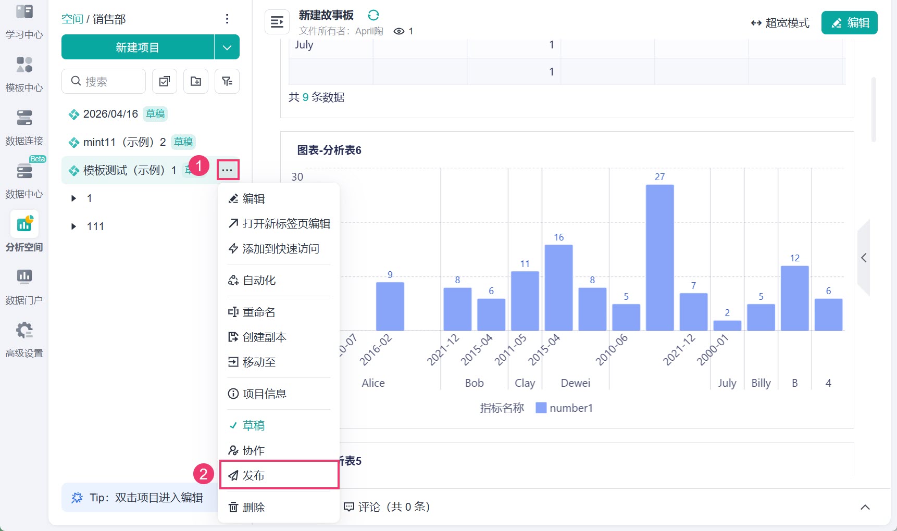Screen dimensions: 897x531
Task: Expand folder 111 in the project list
Action: (x=73, y=226)
